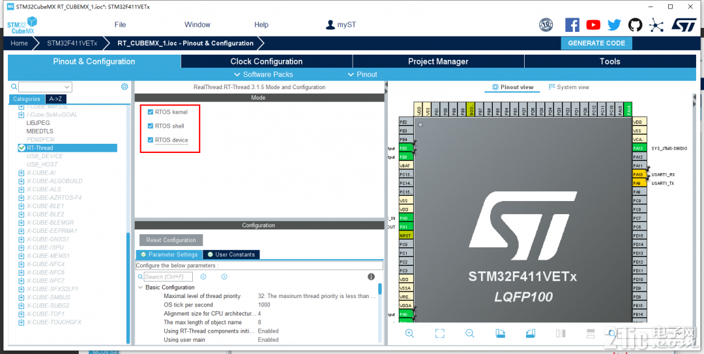Rotate the chip counter-clockwise
This screenshot has height=354, width=704.
tap(530, 333)
